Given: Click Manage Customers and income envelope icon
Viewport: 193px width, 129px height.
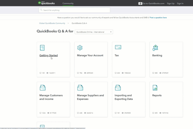Looking at the screenshot, I should (x=42, y=88).
